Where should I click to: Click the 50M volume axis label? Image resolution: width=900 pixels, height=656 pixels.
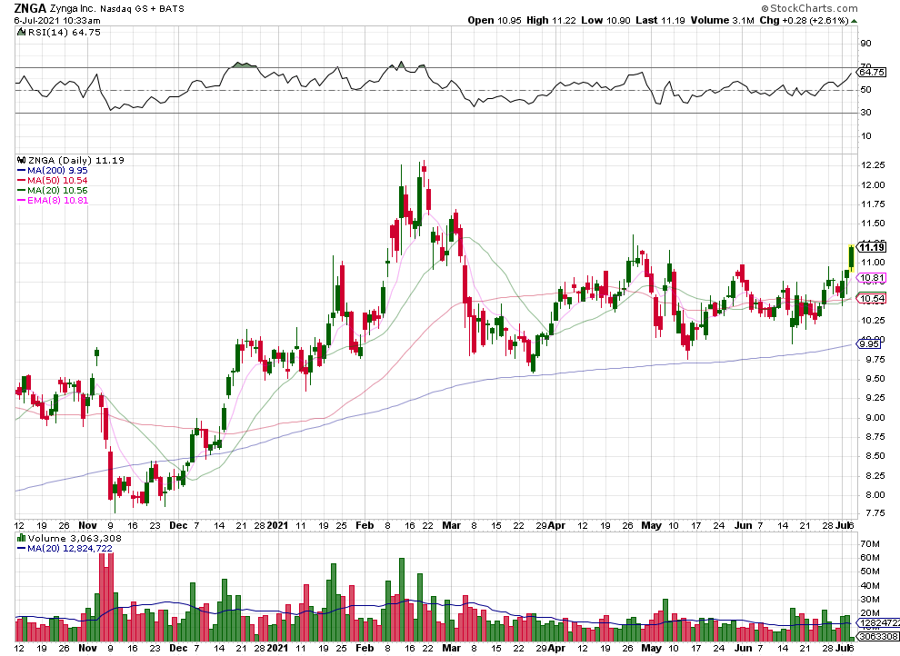tap(870, 572)
